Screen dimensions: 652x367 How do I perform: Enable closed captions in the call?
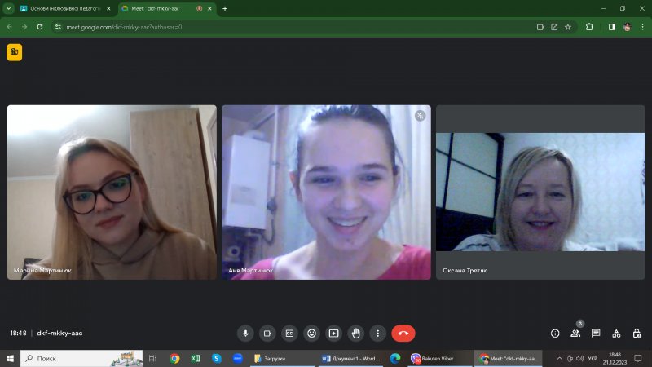[289, 333]
